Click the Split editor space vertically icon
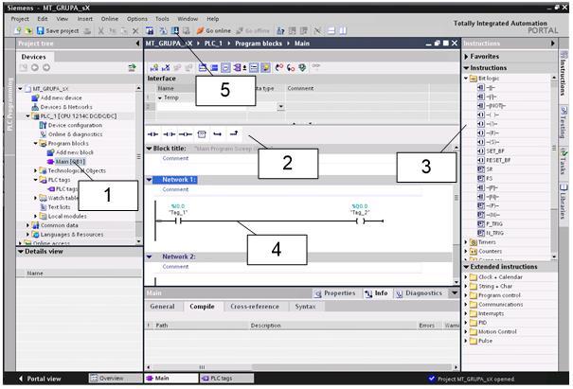This screenshot has height=389, width=573. coord(343,30)
